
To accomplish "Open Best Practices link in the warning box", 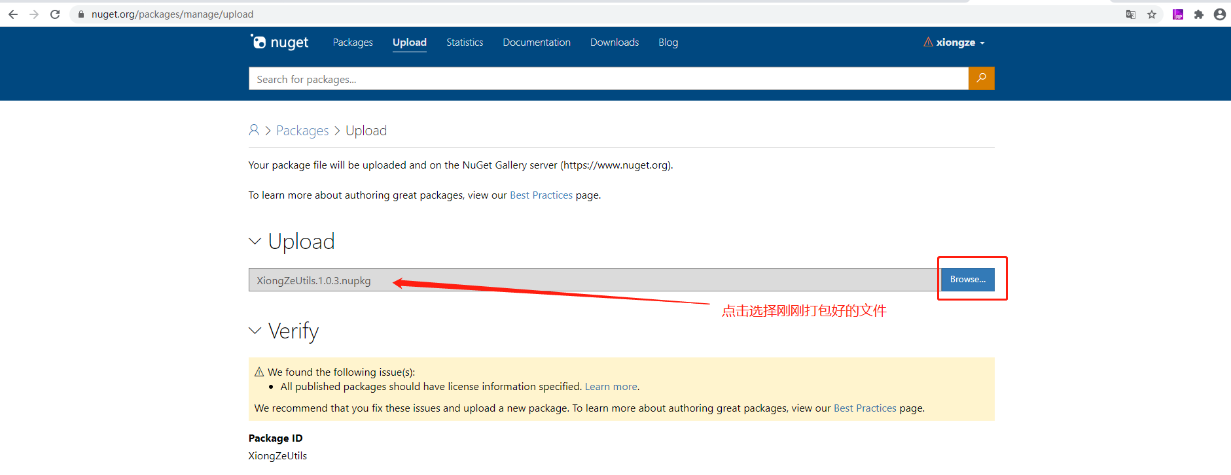I will [865, 408].
